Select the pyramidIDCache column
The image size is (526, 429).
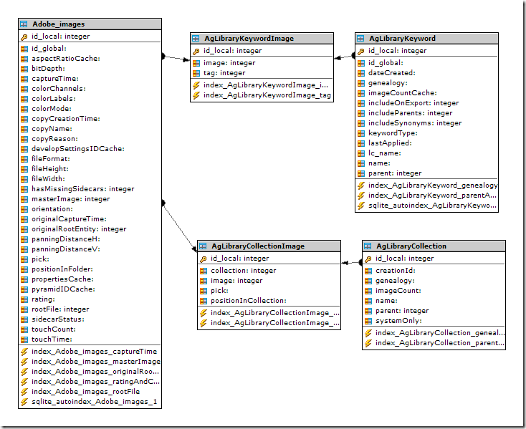63,289
